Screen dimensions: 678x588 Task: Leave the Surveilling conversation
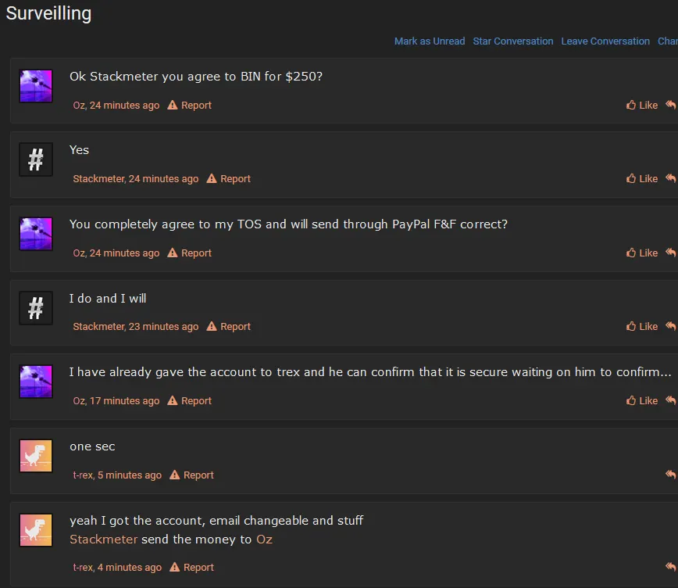pos(605,41)
